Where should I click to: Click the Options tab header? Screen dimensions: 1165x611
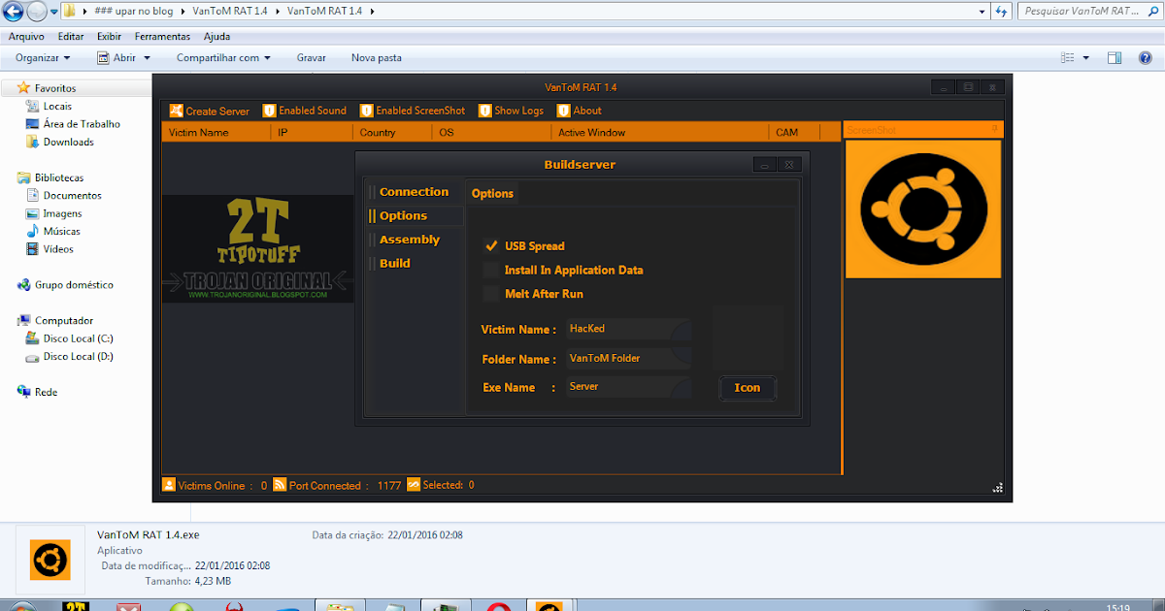pyautogui.click(x=492, y=193)
